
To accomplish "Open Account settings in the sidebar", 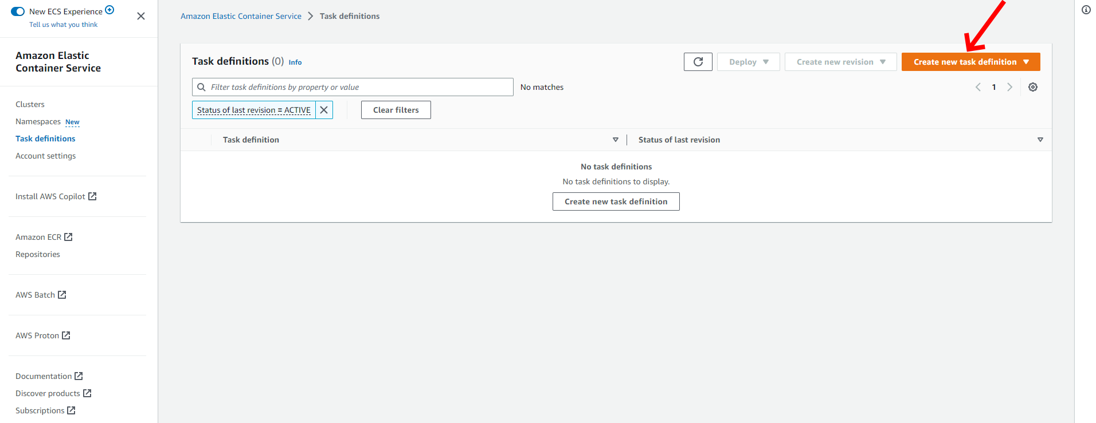I will 45,156.
